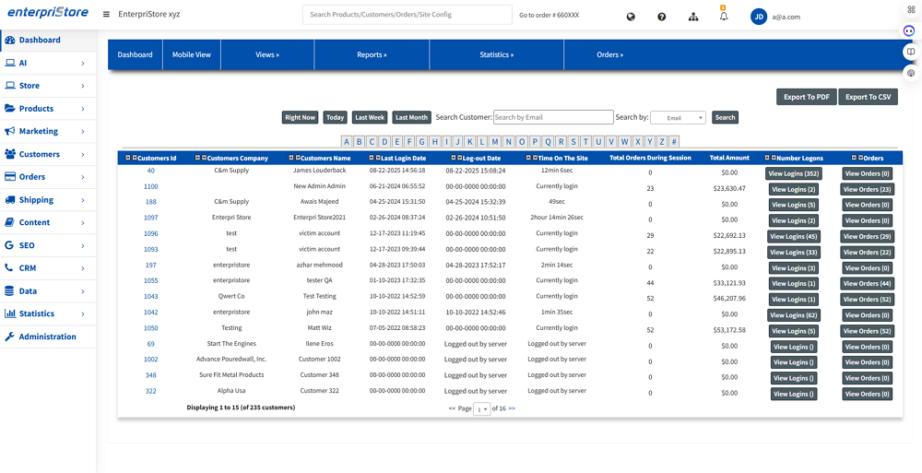
Task: Click the JD user avatar
Action: (759, 16)
